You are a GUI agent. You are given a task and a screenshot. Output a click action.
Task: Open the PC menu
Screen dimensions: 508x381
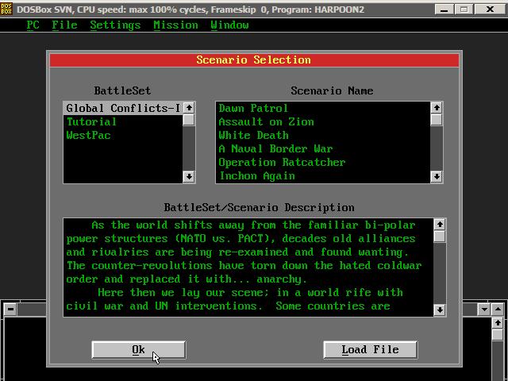click(33, 25)
